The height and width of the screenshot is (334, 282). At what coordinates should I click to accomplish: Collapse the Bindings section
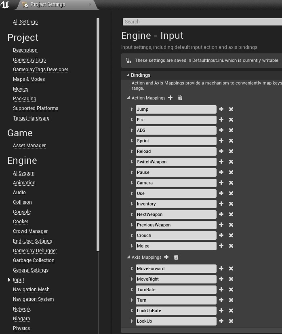128,75
